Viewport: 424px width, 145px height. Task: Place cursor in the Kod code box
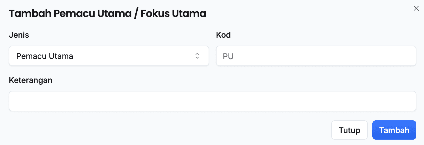coord(316,56)
